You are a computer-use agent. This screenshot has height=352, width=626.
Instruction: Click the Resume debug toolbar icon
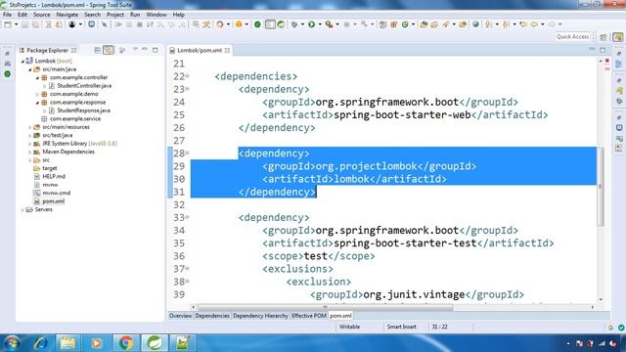pos(118,24)
